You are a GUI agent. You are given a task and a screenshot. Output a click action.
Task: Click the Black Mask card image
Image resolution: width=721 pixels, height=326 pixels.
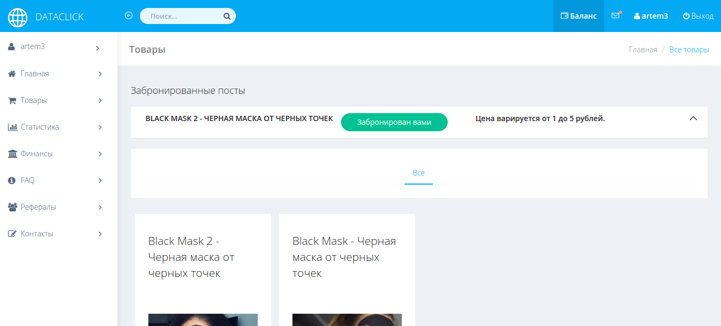tap(347, 320)
